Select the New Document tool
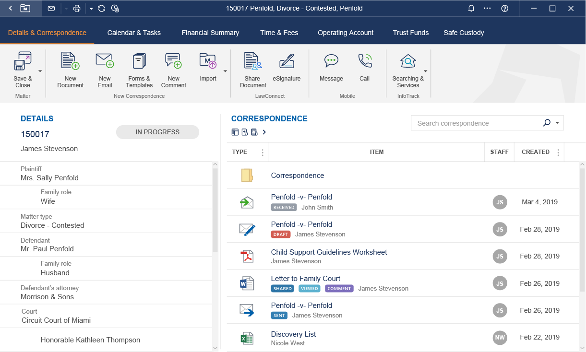The width and height of the screenshot is (586, 352). click(x=70, y=70)
